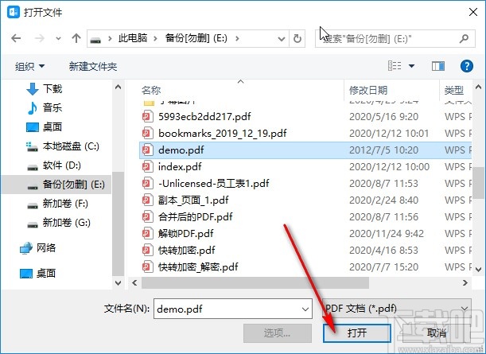Viewport: 486px width, 354px height.
Task: Click the search magnifier icon
Action: [x=464, y=39]
